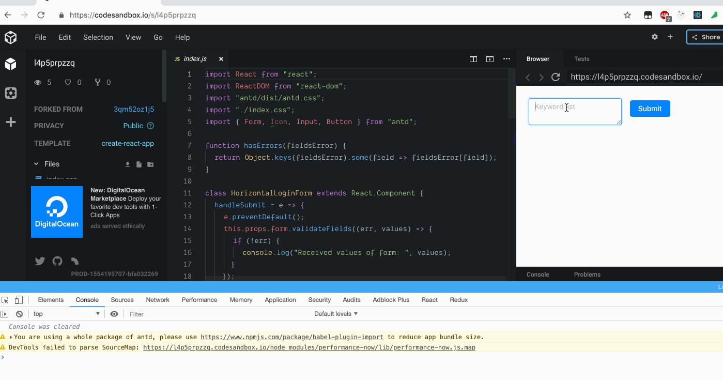The height and width of the screenshot is (380, 723).
Task: Open the top frame context dropdown
Action: 66,314
